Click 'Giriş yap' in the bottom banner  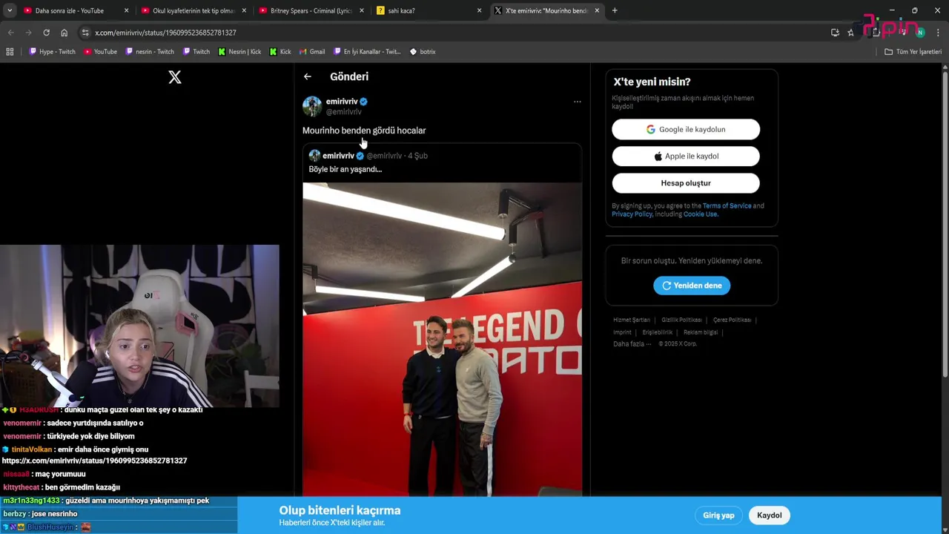(x=718, y=515)
